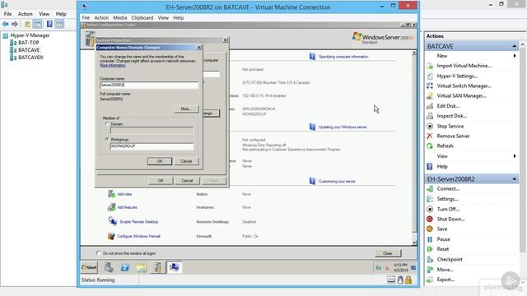Open Server Manager from the VM taskbar
Image resolution: width=527 pixels, height=296 pixels.
108,267
